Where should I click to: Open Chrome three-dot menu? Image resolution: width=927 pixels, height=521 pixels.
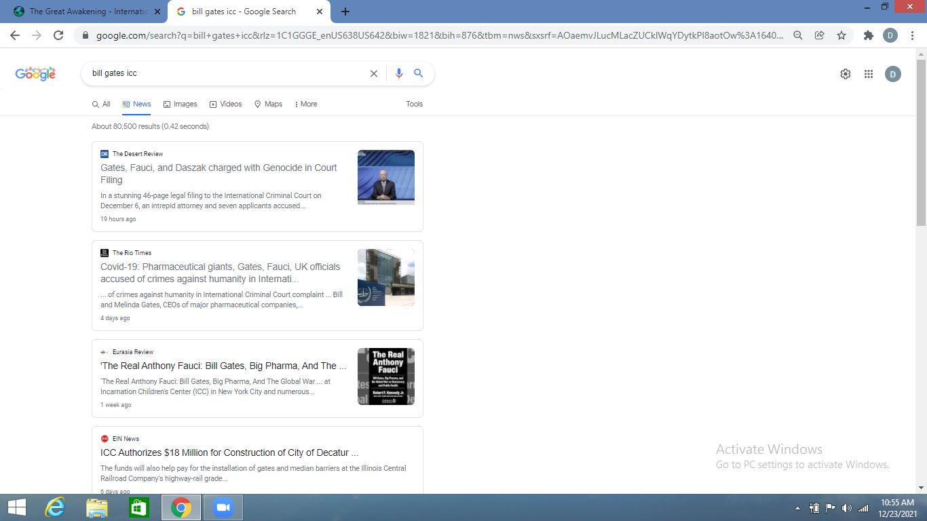coord(912,35)
